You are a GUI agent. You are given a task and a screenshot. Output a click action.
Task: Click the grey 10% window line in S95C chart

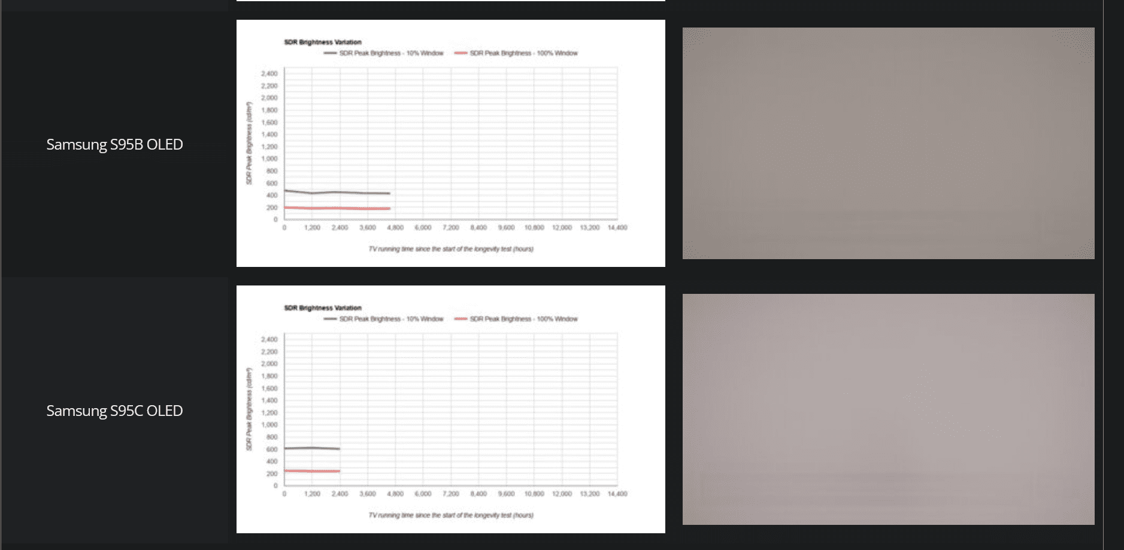(312, 448)
